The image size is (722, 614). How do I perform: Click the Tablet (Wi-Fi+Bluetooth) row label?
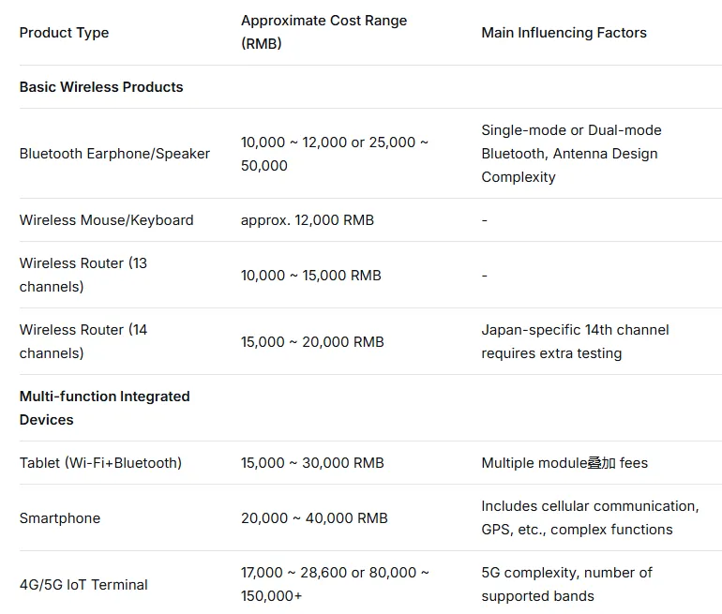(100, 463)
